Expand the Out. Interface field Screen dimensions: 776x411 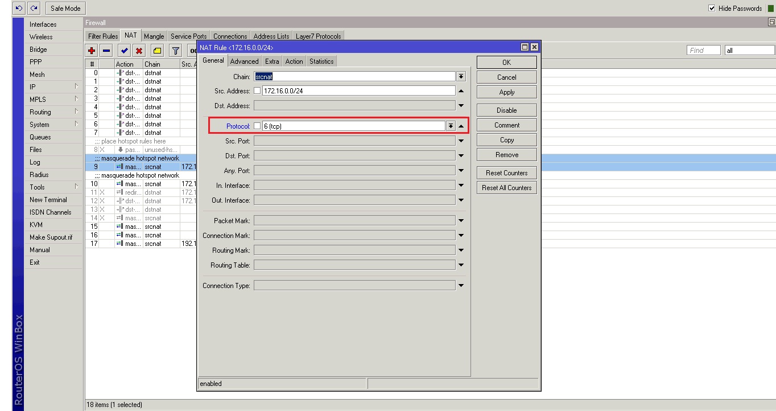coord(461,200)
